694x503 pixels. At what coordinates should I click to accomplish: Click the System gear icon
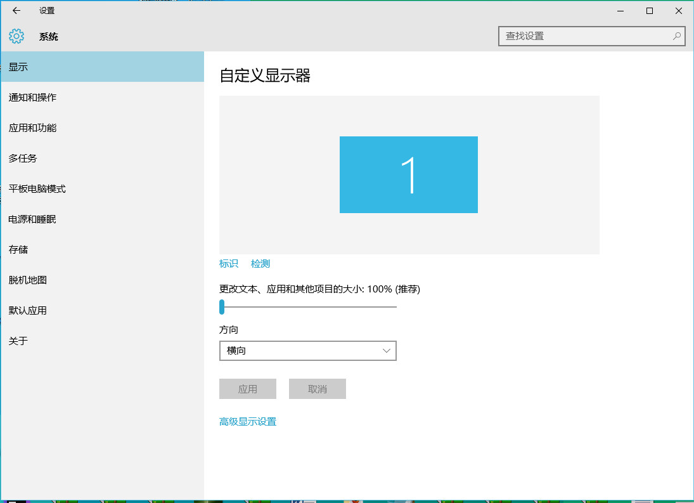[x=16, y=36]
